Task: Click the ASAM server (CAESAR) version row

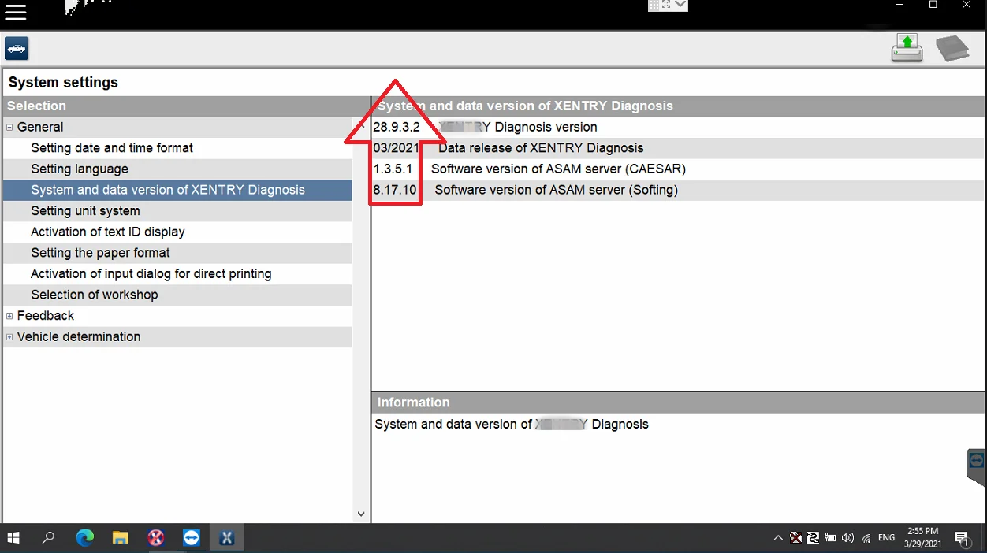Action: click(x=678, y=169)
